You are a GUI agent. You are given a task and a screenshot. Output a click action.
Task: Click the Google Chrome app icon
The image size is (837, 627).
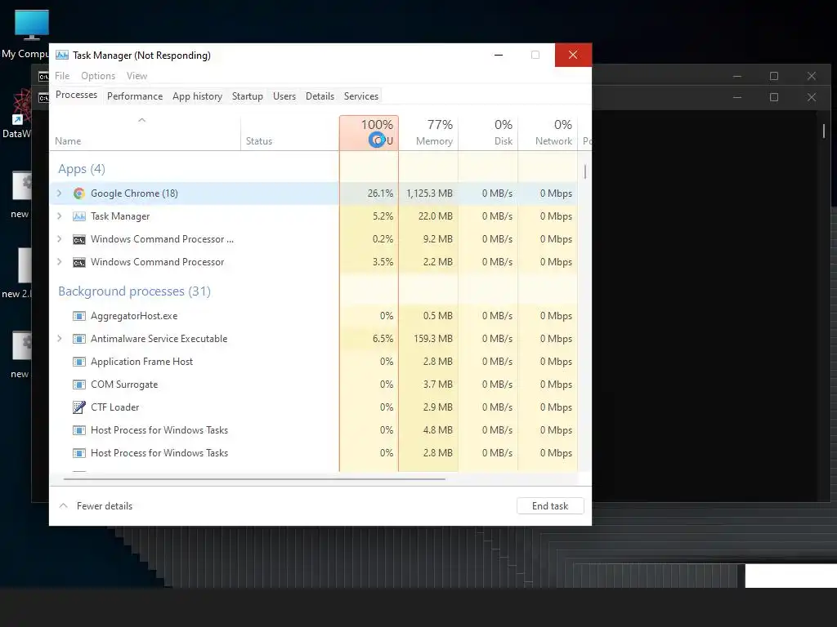click(x=79, y=193)
